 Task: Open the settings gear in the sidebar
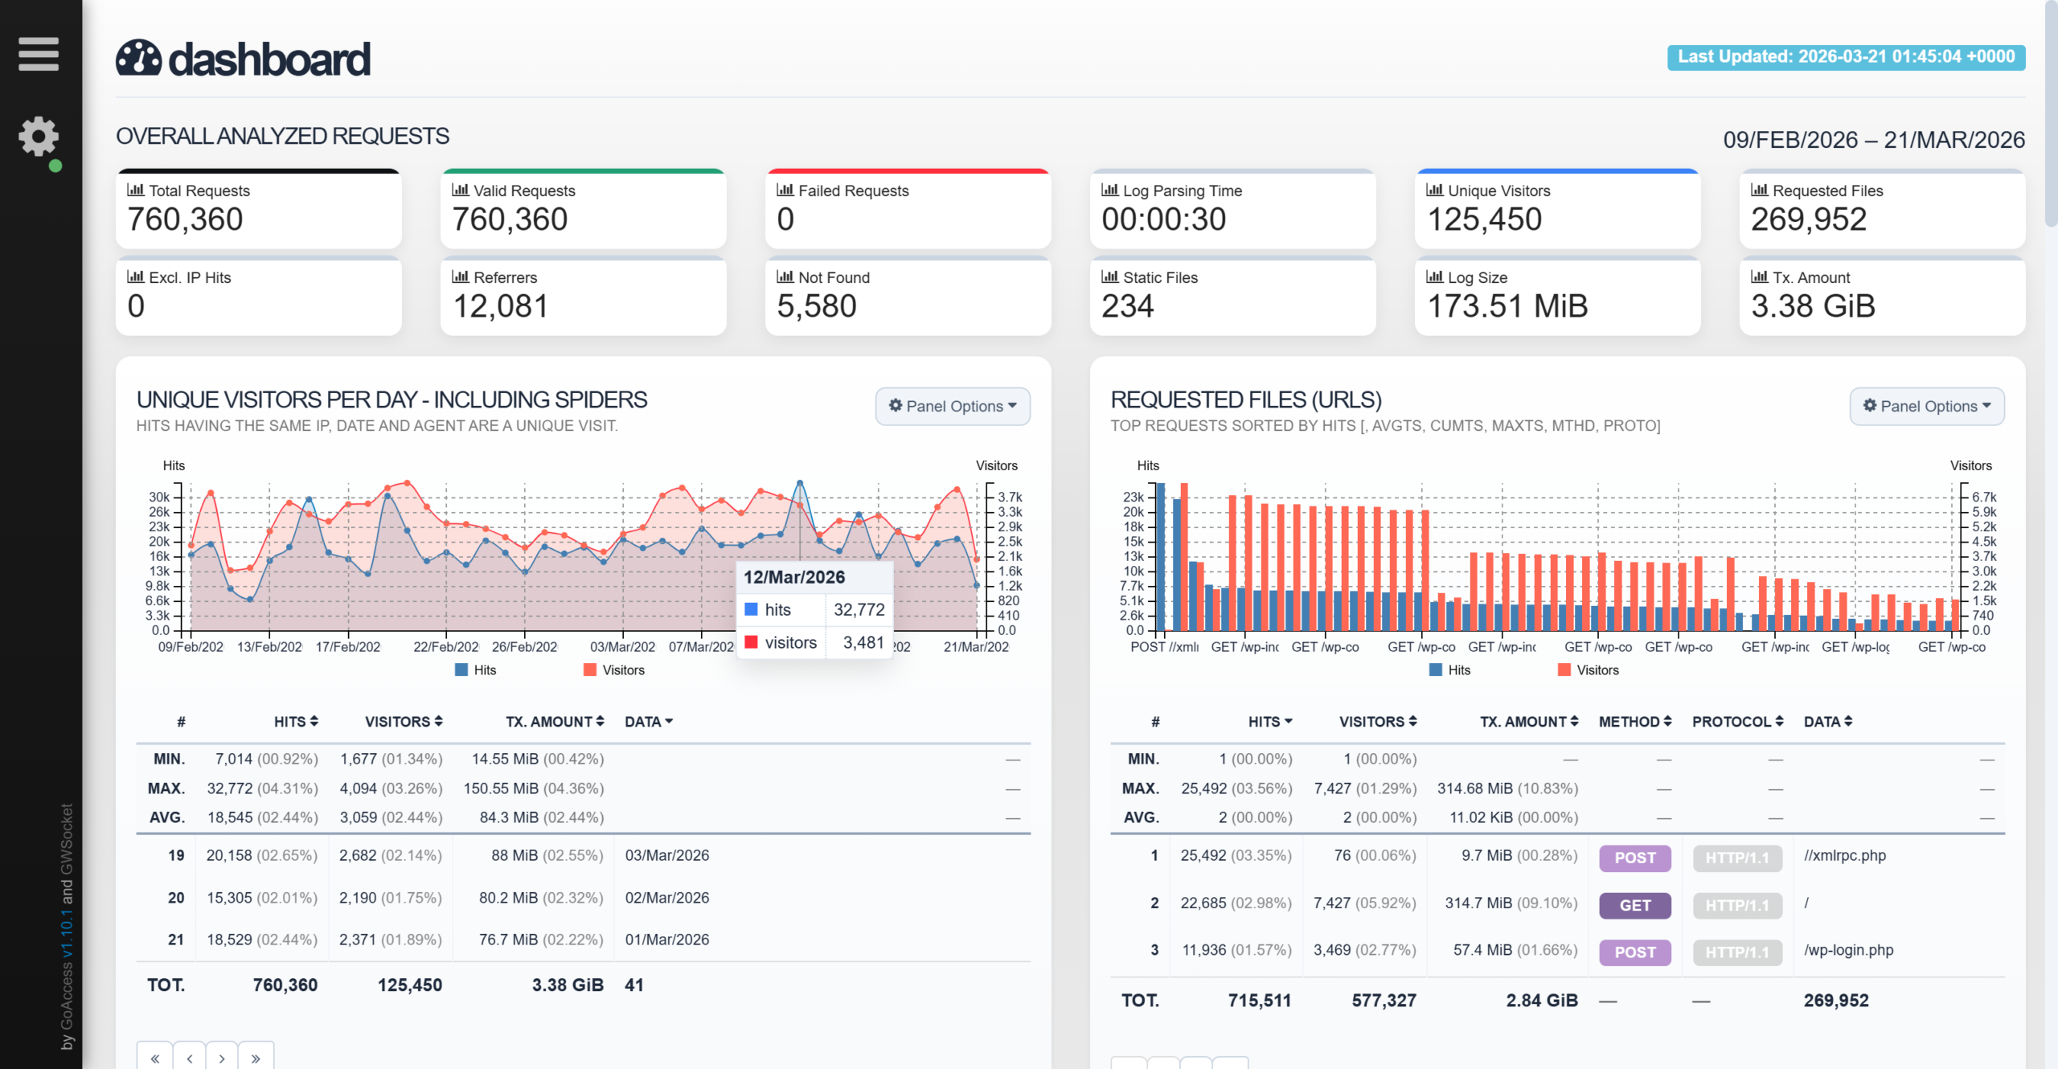pos(39,137)
